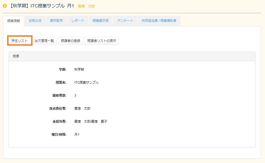Click the 全担当者 names value
The height and width of the screenshot is (163, 265).
click(91, 121)
